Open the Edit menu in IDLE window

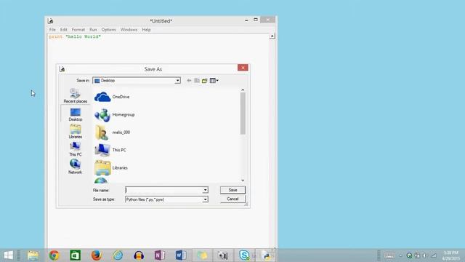pos(63,30)
